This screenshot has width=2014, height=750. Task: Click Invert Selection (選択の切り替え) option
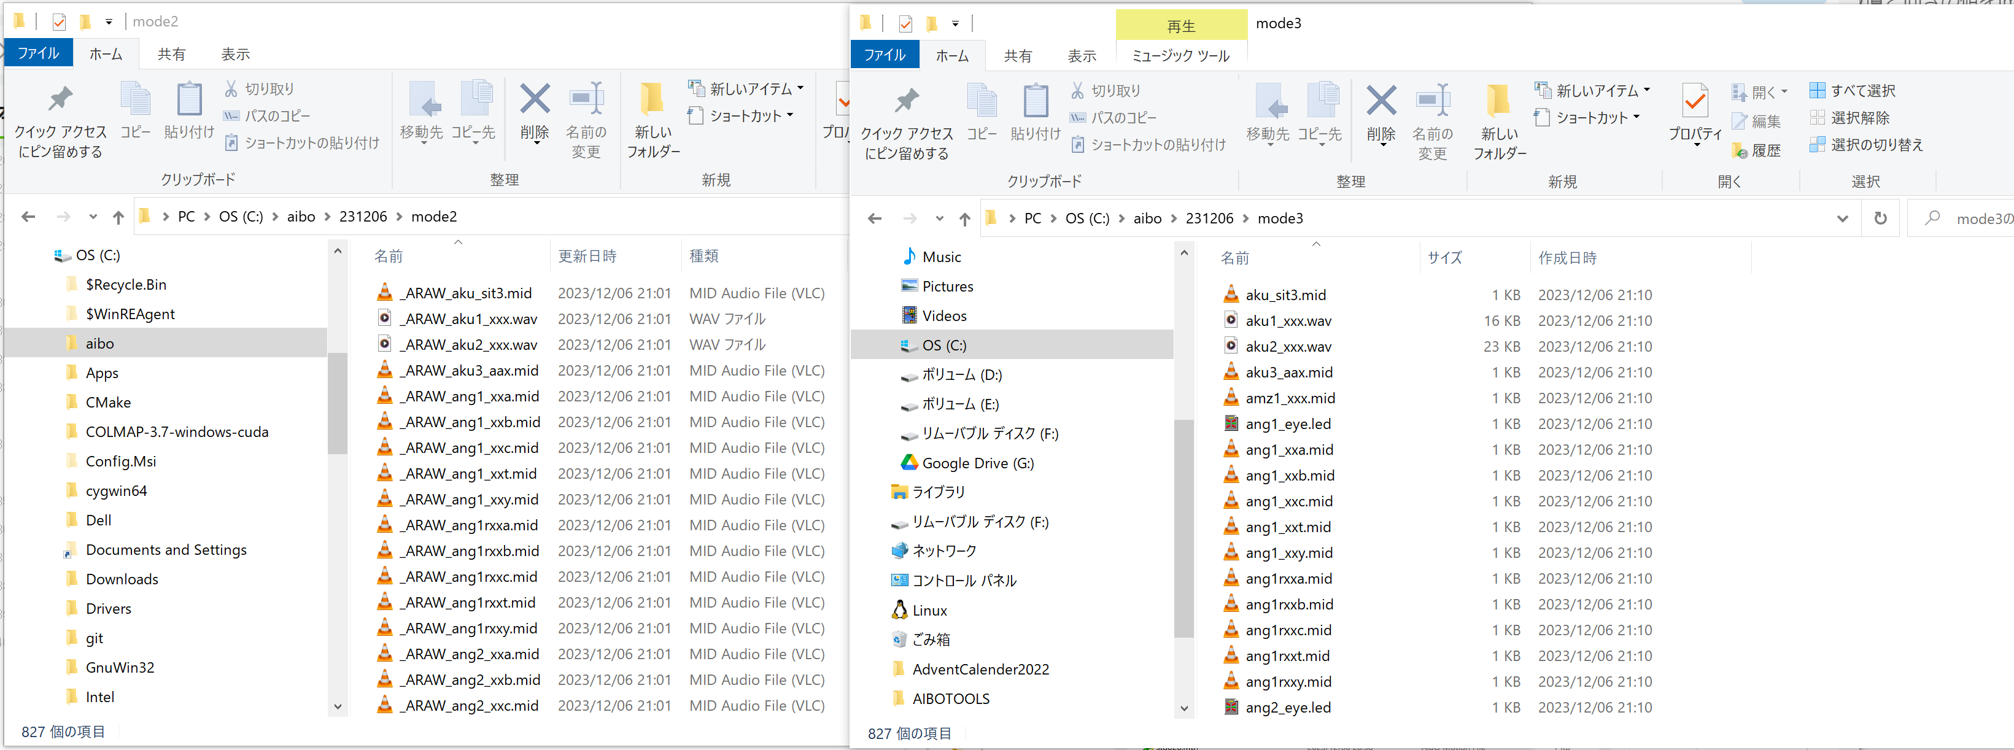(x=1865, y=145)
